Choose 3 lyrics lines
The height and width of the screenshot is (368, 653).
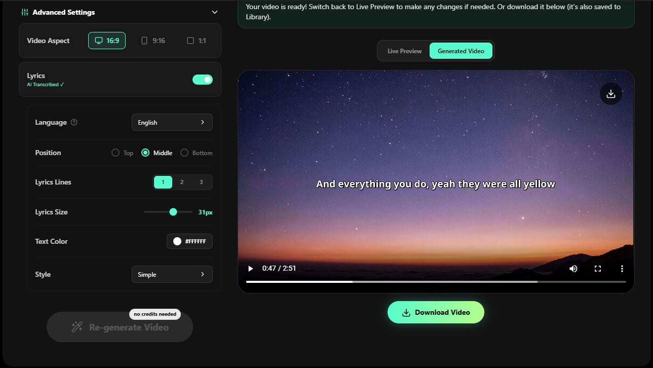coord(201,182)
